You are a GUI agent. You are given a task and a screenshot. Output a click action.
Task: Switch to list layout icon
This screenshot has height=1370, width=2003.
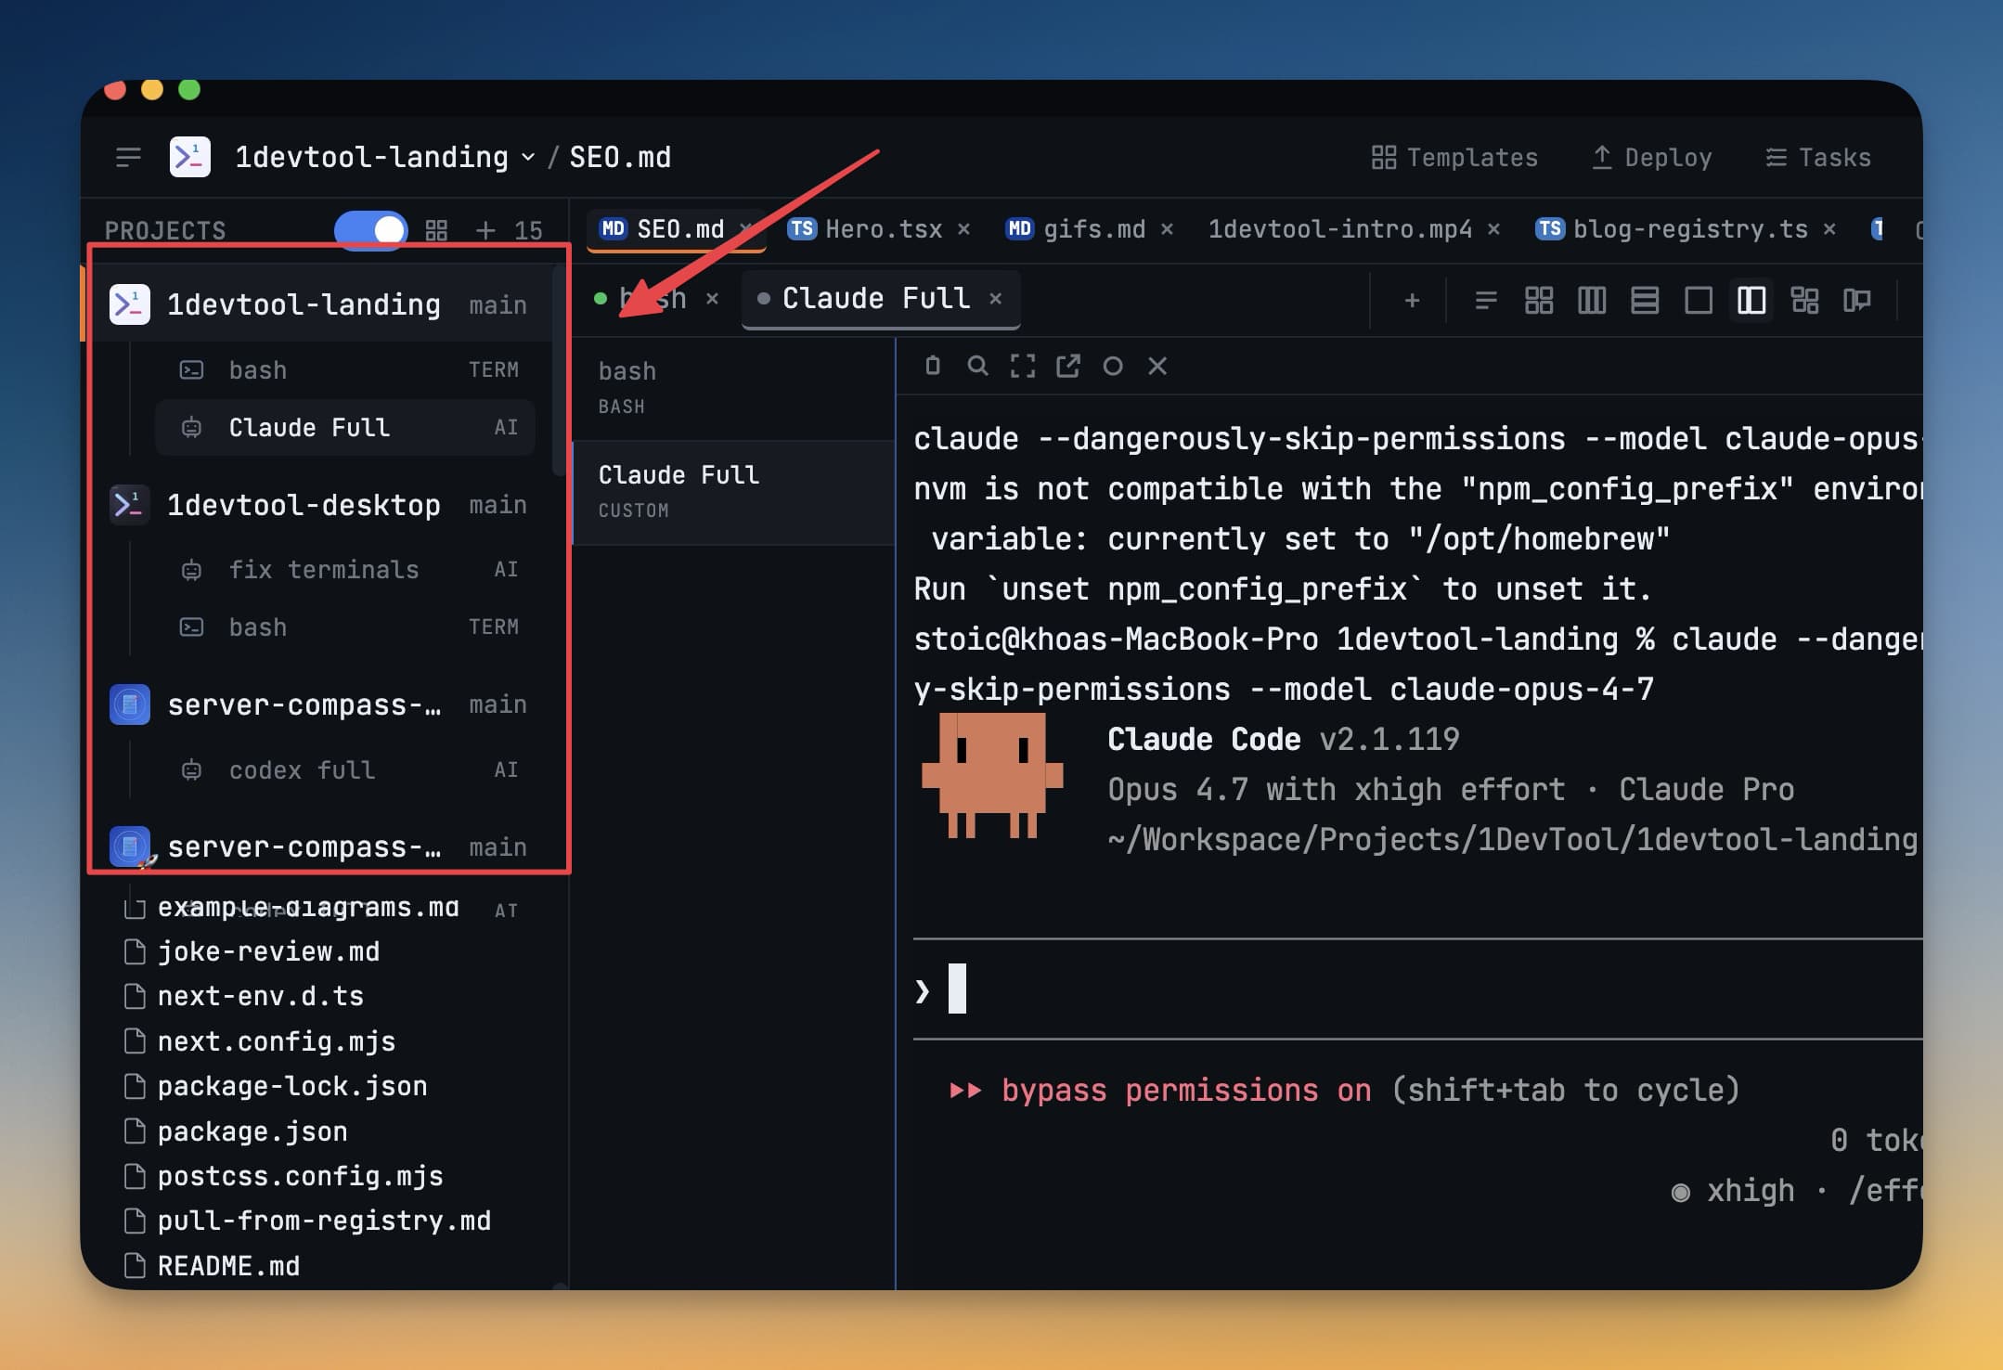tap(1486, 301)
